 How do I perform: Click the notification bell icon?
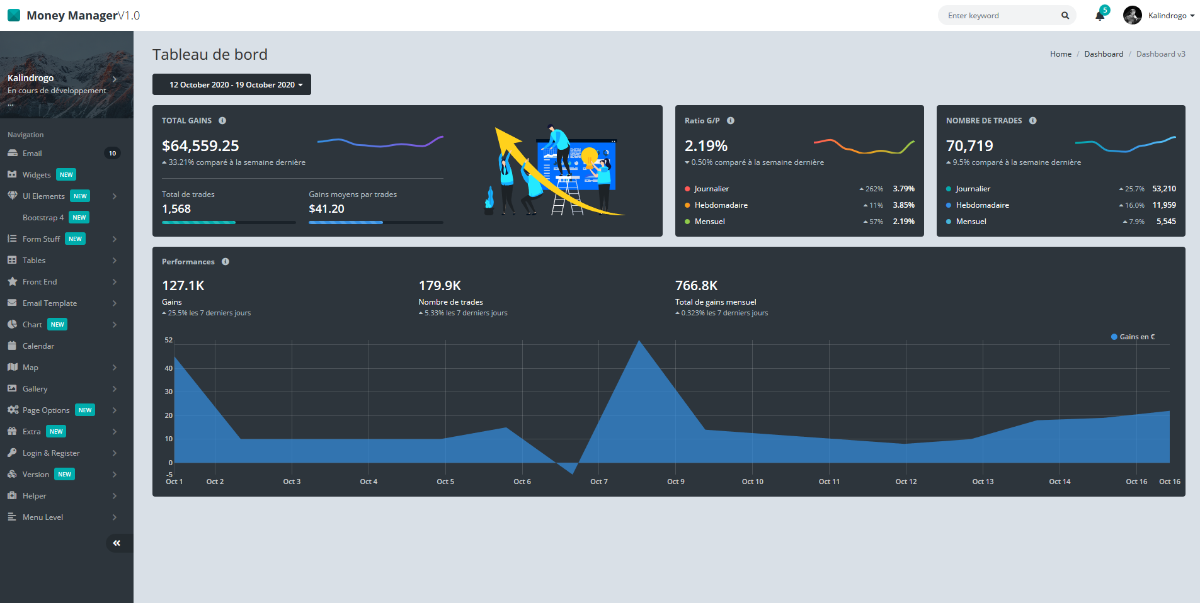[1100, 16]
